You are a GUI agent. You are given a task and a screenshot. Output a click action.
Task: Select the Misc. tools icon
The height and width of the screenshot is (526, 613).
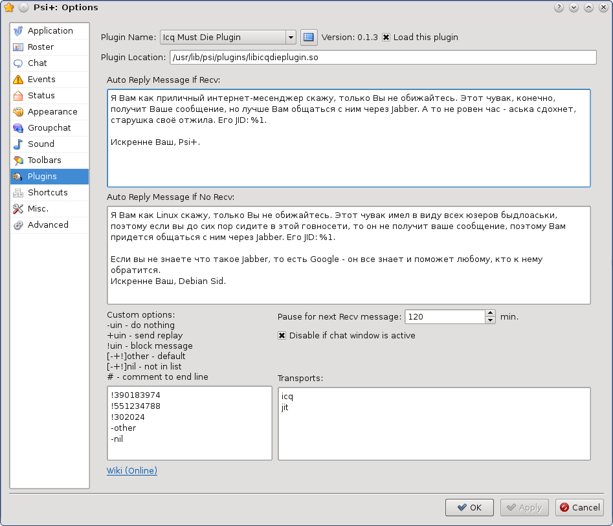19,208
